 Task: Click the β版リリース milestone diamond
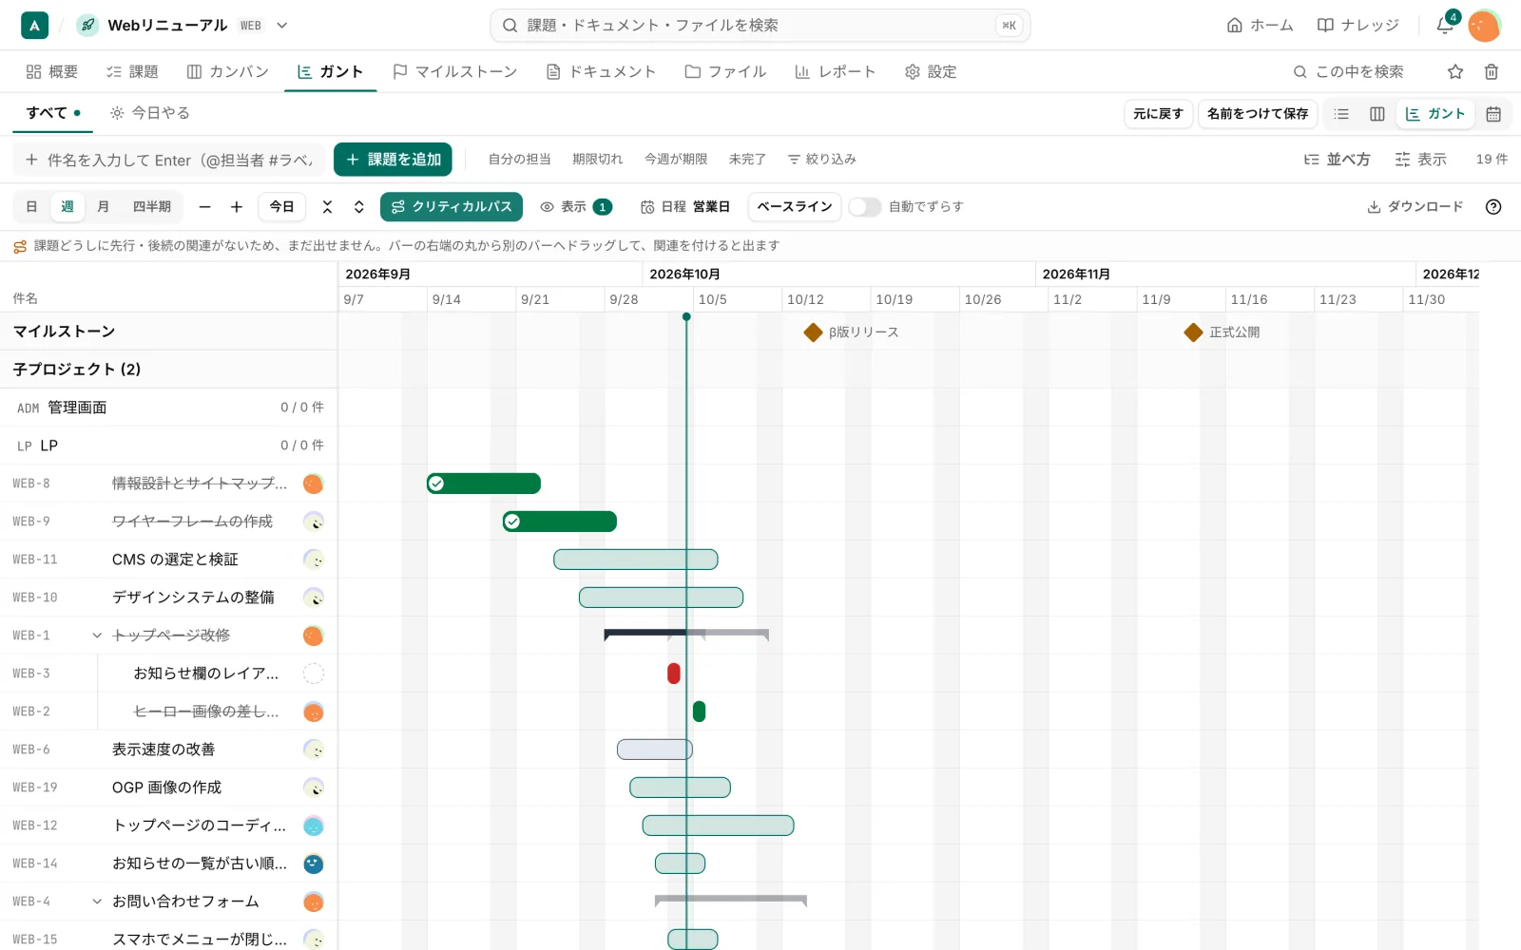(813, 332)
